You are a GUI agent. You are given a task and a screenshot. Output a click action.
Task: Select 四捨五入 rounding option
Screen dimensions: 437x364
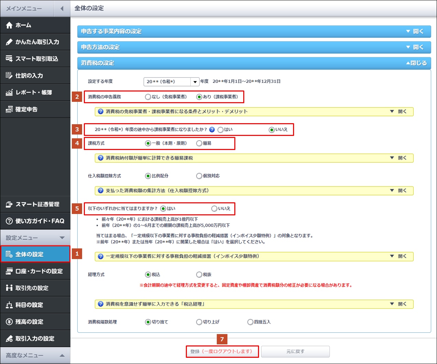[x=250, y=322]
